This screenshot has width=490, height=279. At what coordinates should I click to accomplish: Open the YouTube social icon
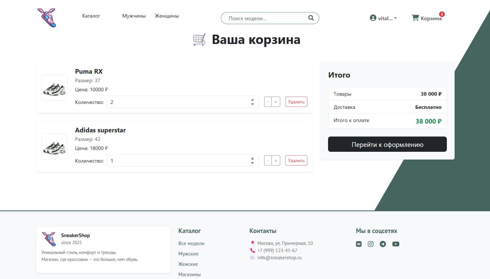[x=396, y=244]
